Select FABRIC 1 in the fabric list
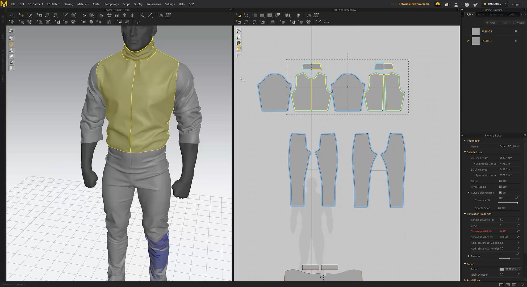The width and height of the screenshot is (527, 287). pyautogui.click(x=487, y=32)
